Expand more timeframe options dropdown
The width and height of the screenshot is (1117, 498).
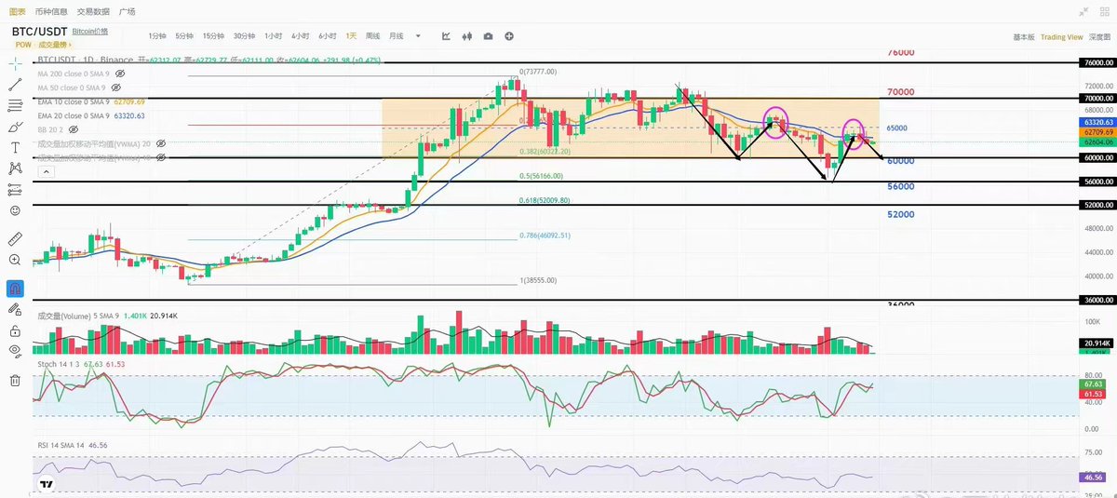click(x=418, y=35)
